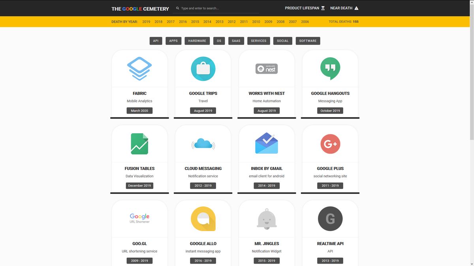This screenshot has width=474, height=266.
Task: Click the Realtime API gray circle icon
Action: (x=330, y=218)
